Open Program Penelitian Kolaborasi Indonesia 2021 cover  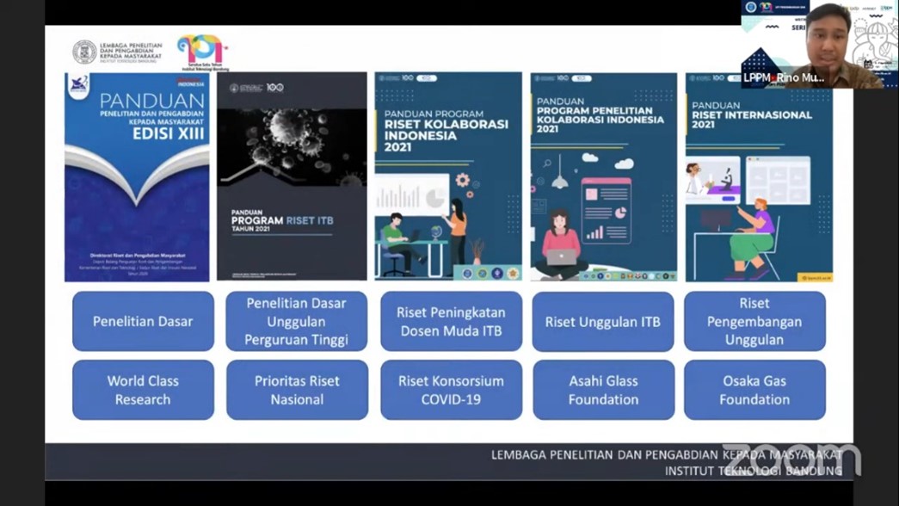pos(603,176)
